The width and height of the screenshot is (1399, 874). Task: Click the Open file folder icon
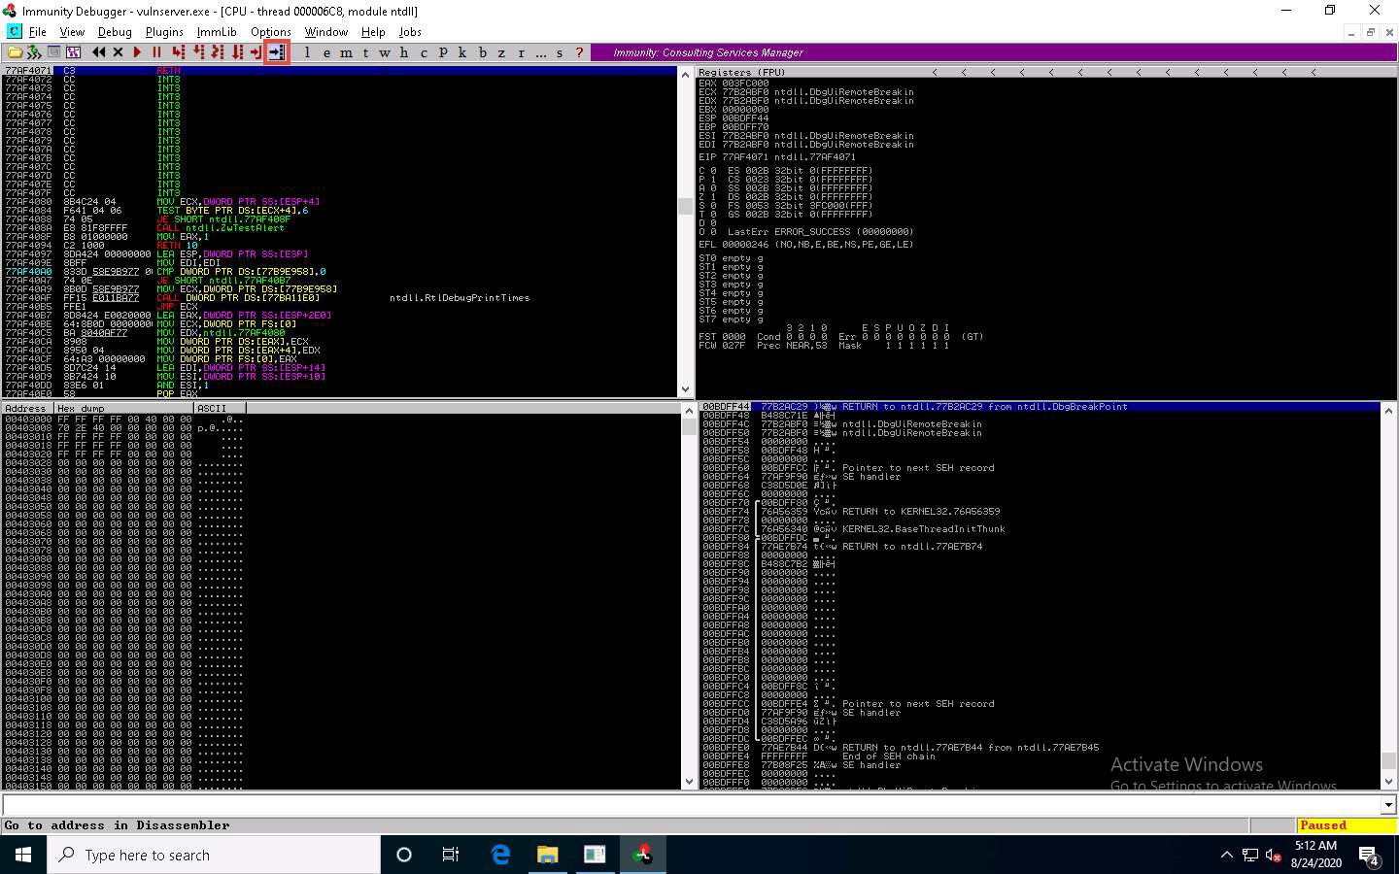(15, 52)
